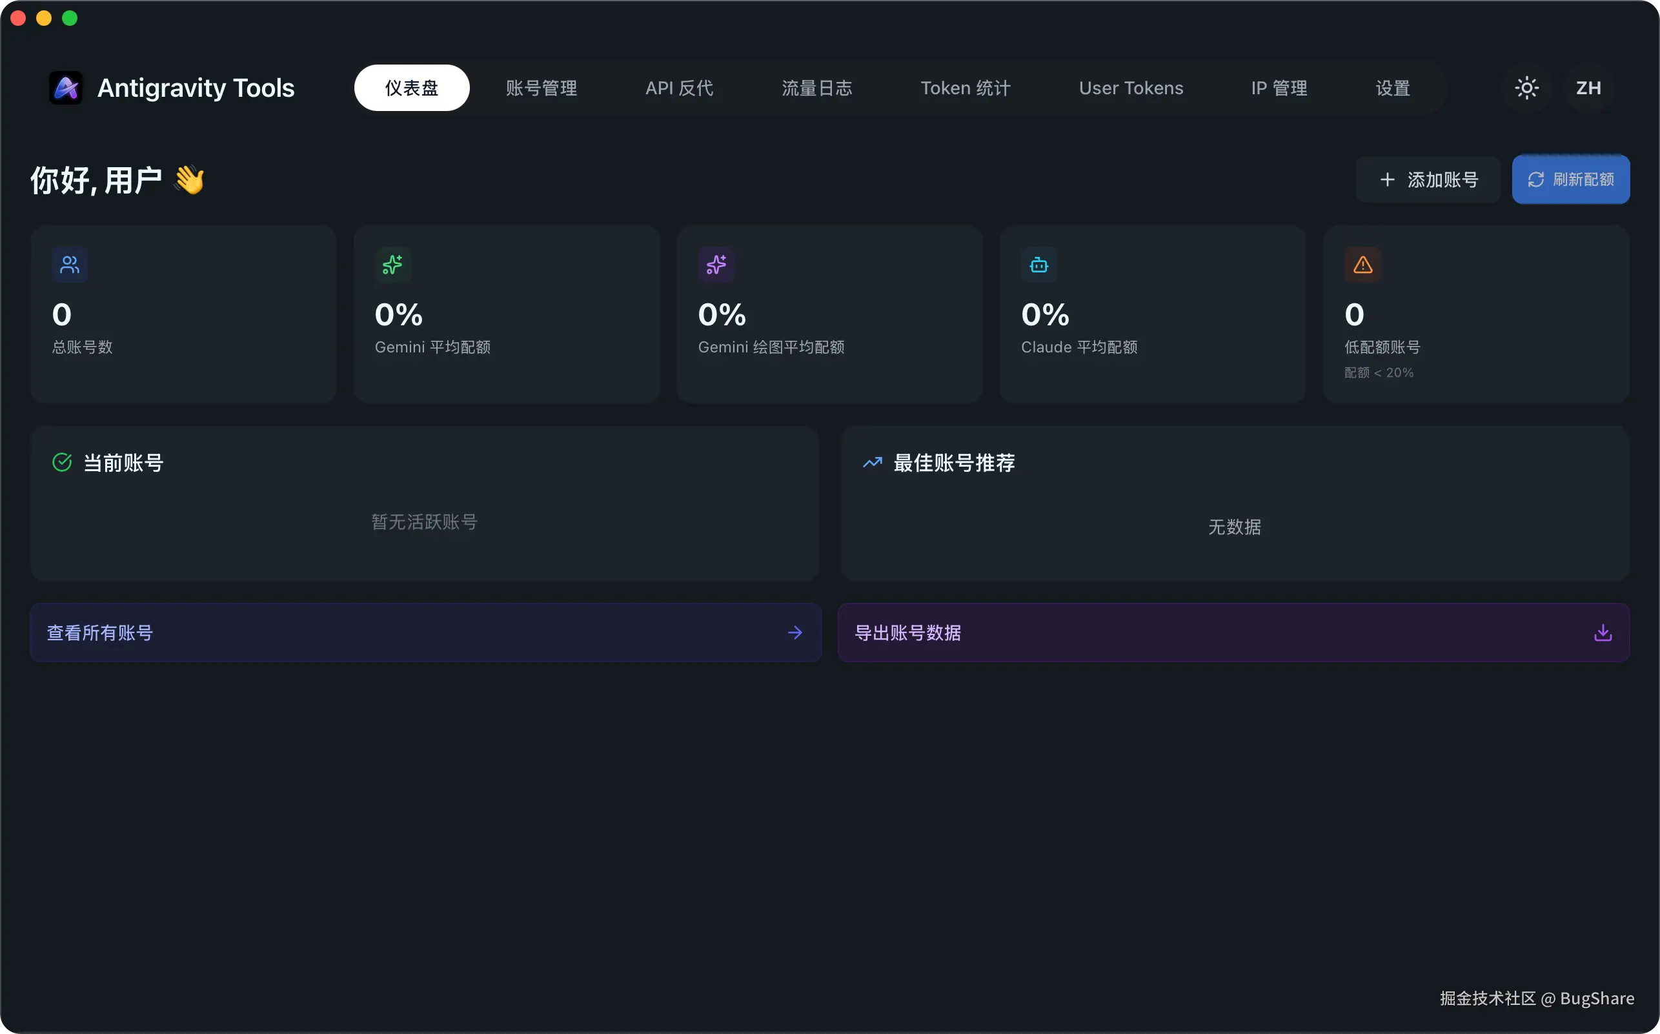
Task: Click the Antigravity Tools logo icon
Action: pyautogui.click(x=66, y=88)
